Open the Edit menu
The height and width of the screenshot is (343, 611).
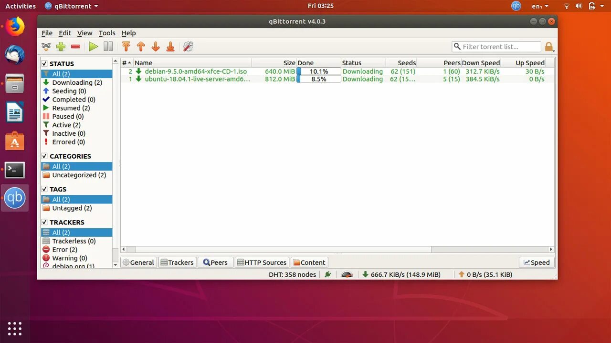click(x=65, y=33)
